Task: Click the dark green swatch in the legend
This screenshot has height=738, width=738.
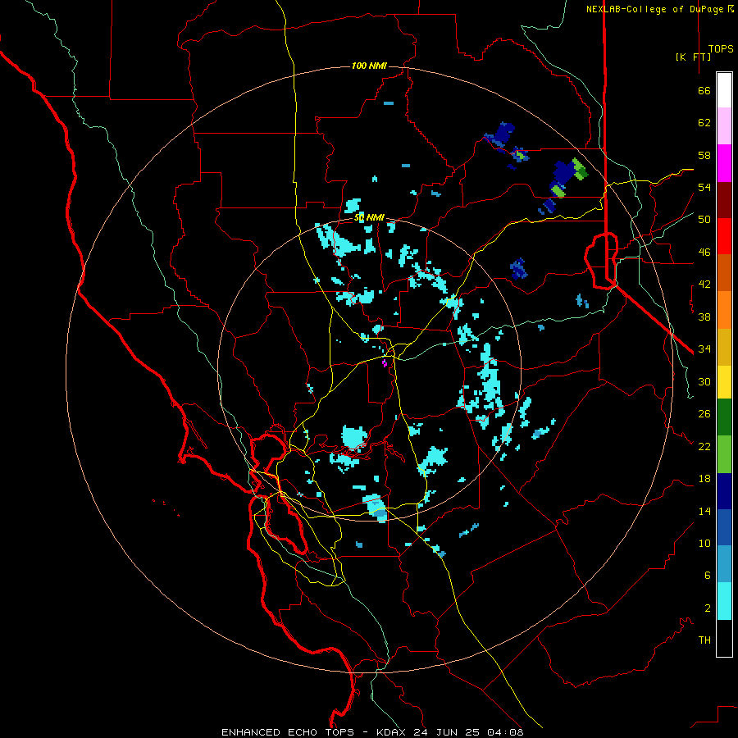Action: [724, 417]
